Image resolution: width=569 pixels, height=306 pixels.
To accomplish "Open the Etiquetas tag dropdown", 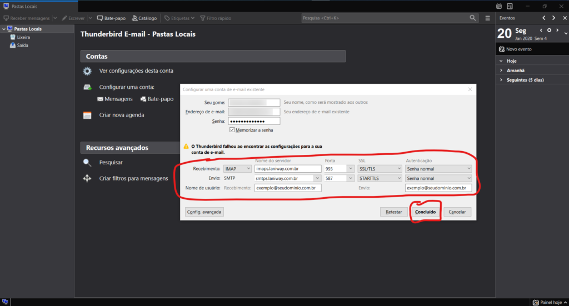I will [179, 18].
